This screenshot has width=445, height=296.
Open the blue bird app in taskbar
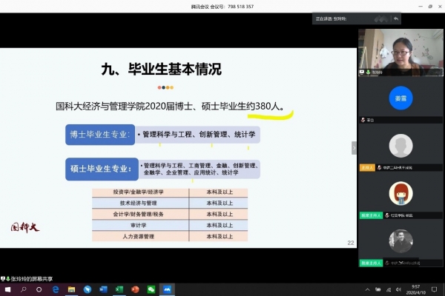pos(88,289)
